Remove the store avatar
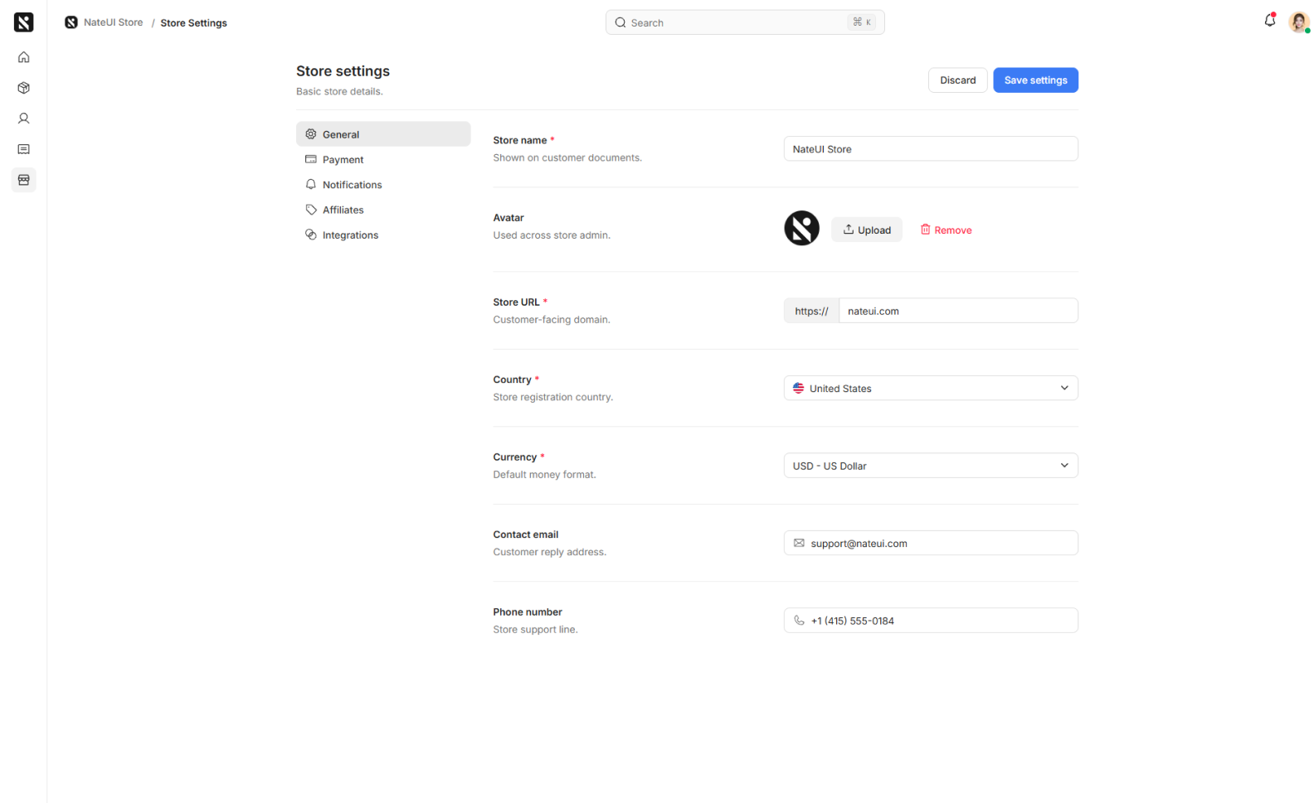 (947, 230)
